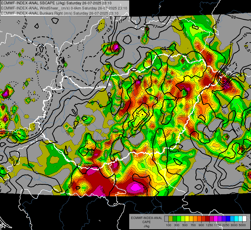The image size is (251, 230).
Task: Select the sky blue legend swatch
Action: 232,219
